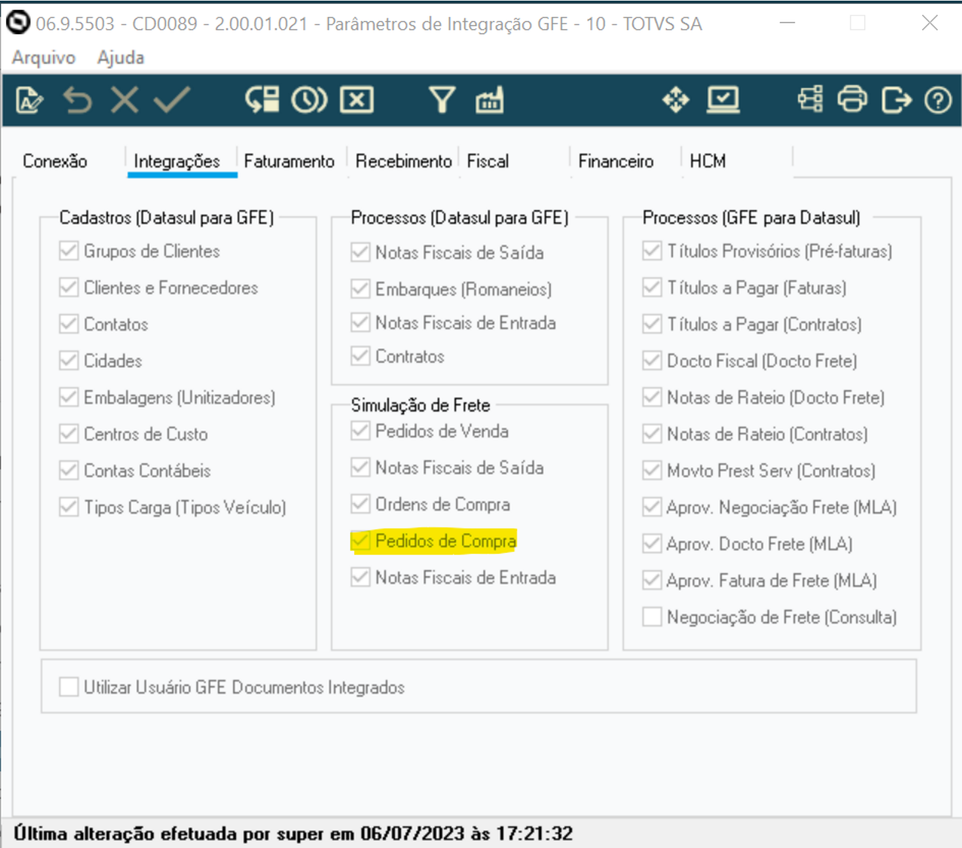This screenshot has height=848, width=962.
Task: Toggle highlighted Pedidos de Compra checkbox
Action: pyautogui.click(x=360, y=541)
